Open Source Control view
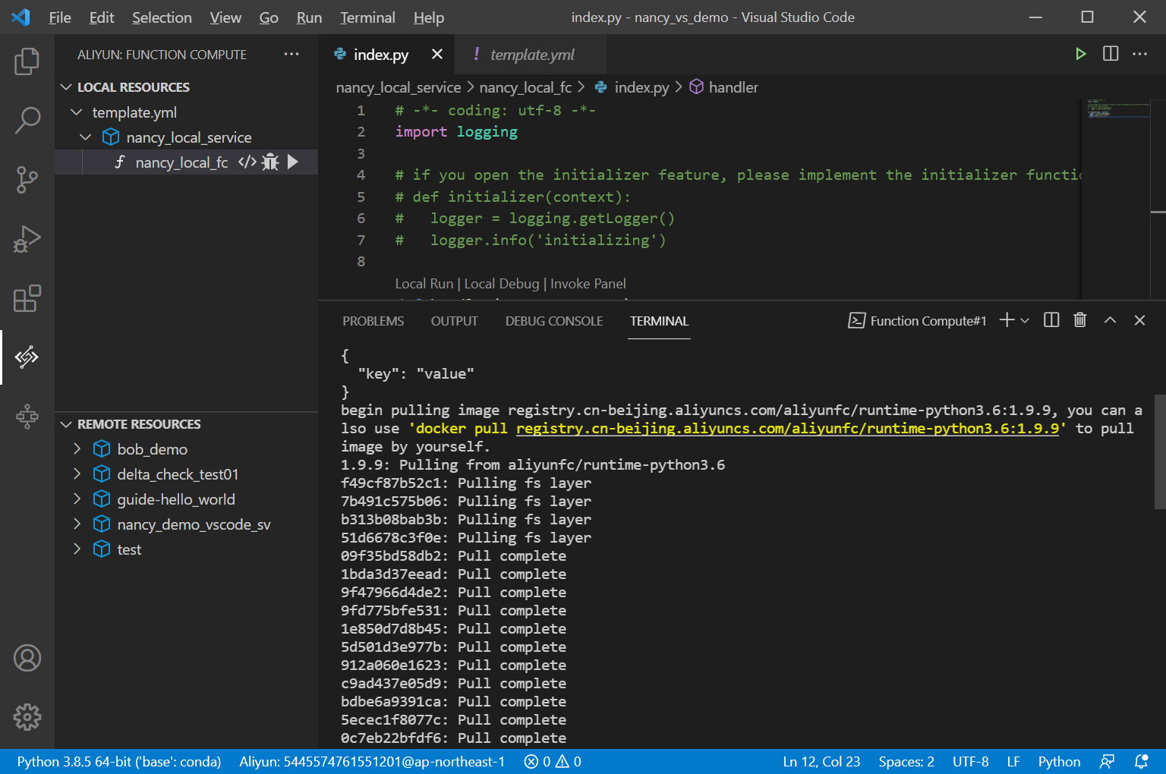 [x=27, y=180]
